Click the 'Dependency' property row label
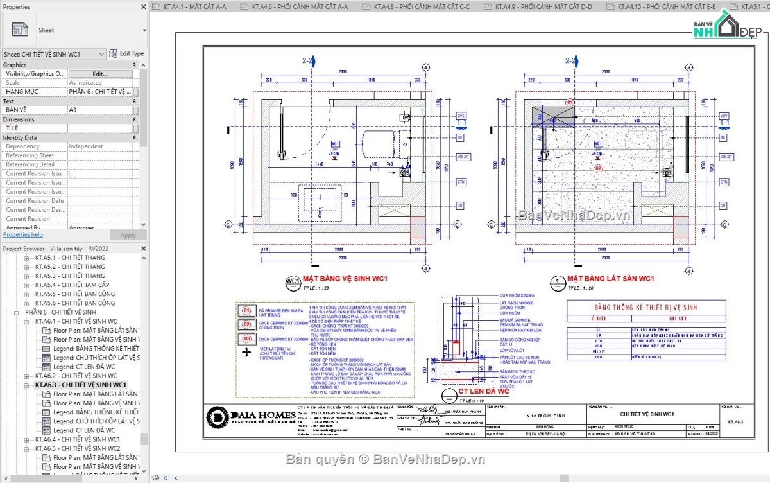Image resolution: width=770 pixels, height=483 pixels. [22, 146]
